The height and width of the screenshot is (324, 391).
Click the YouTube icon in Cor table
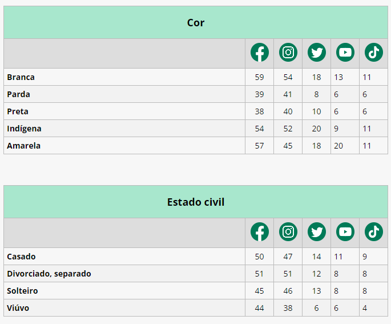(x=345, y=53)
